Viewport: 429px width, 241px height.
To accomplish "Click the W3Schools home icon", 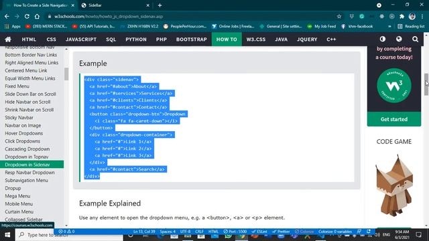I will (x=8, y=39).
